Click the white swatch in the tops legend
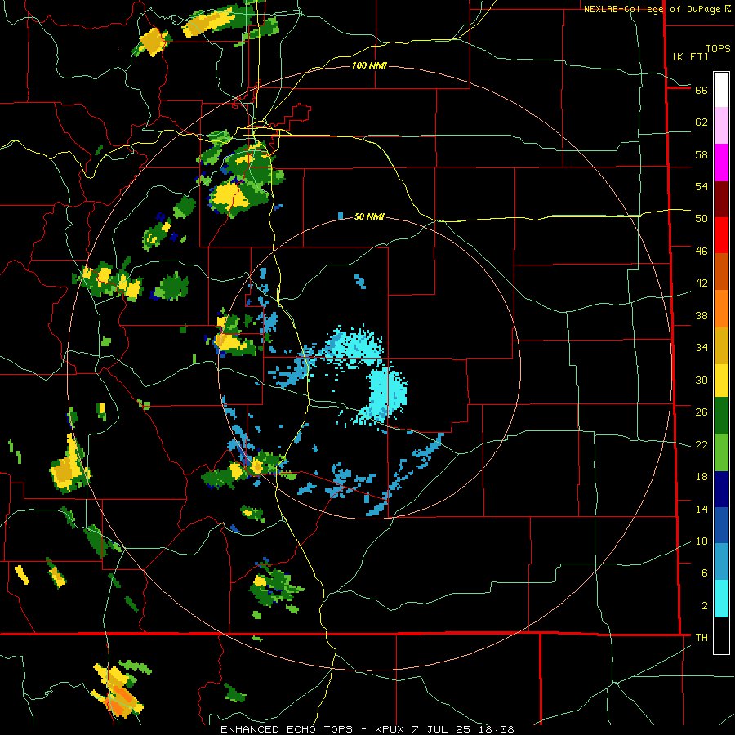This screenshot has width=735, height=735. [721, 90]
